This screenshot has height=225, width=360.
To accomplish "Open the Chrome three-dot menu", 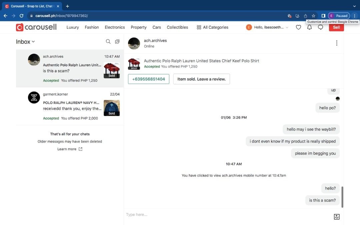I will [x=354, y=16].
